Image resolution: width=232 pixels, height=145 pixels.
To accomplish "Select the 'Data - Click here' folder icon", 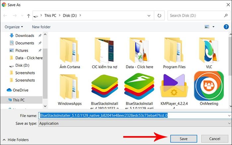I will (140, 50).
